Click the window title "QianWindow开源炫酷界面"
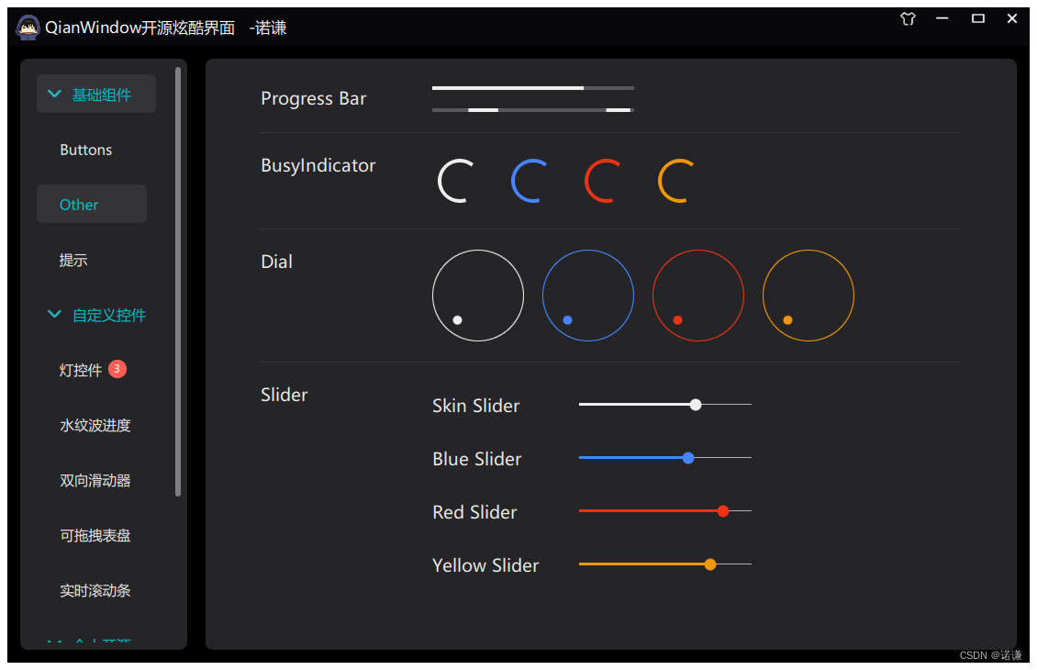1037x670 pixels. pos(140,28)
